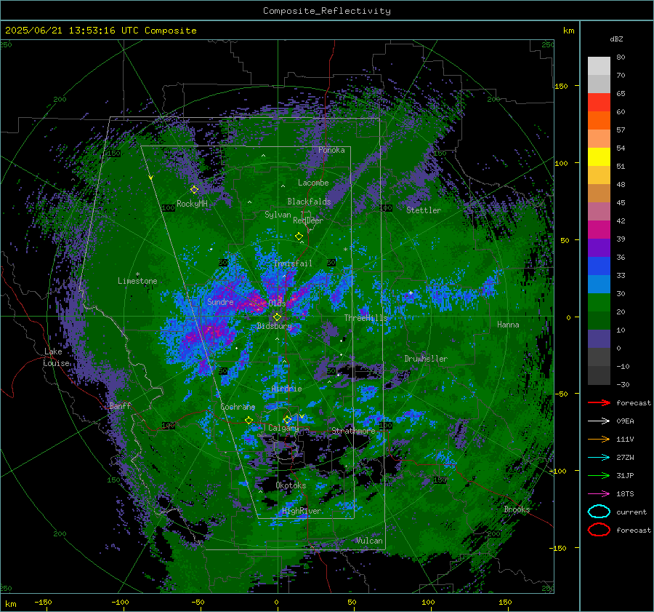This screenshot has width=654, height=612.
Task: Select the red forecast arrow in legend
Action: [599, 402]
